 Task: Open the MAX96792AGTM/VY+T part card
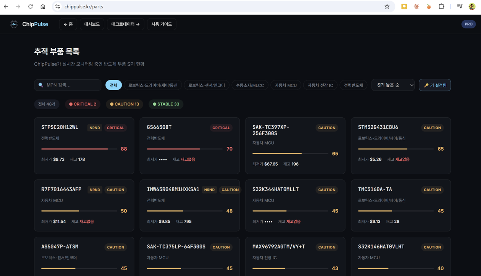(295, 256)
